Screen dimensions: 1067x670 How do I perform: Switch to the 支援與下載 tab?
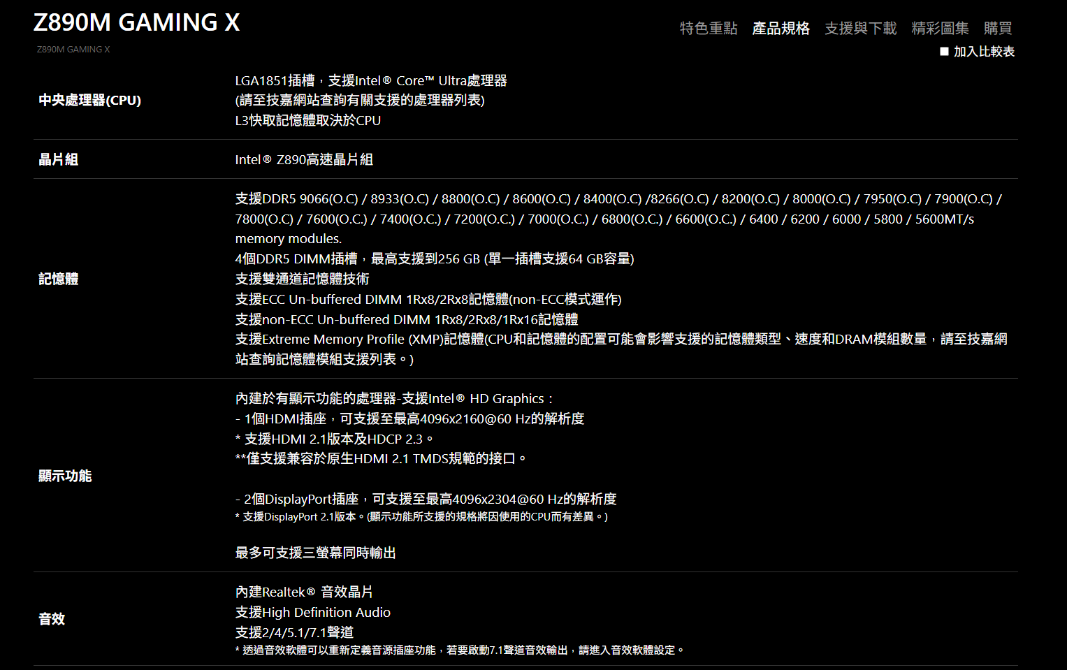(860, 28)
